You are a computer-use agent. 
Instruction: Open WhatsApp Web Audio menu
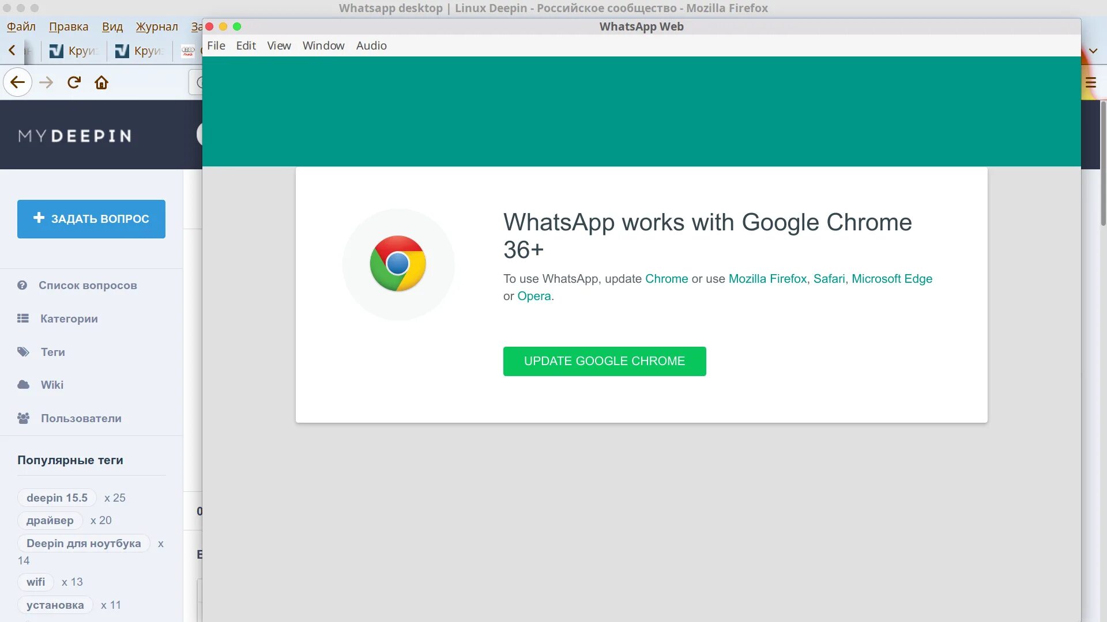click(x=371, y=45)
